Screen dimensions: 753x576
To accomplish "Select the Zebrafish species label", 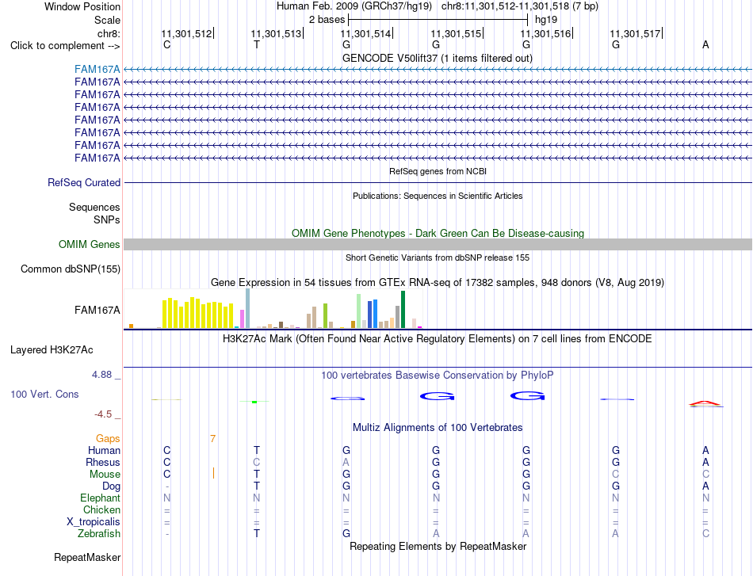I will point(99,534).
